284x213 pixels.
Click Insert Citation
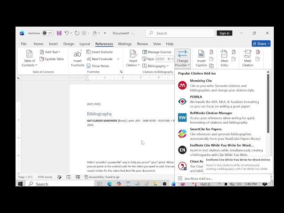tap(133, 58)
